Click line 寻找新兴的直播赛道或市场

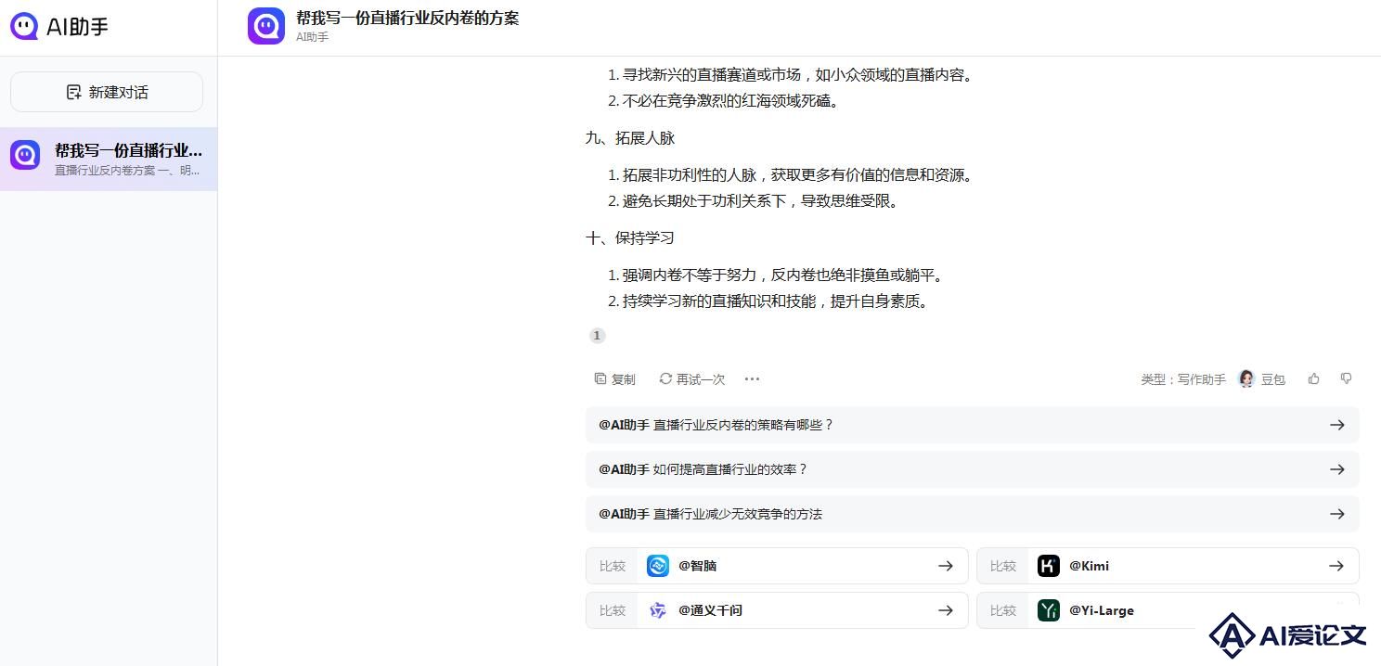(799, 75)
